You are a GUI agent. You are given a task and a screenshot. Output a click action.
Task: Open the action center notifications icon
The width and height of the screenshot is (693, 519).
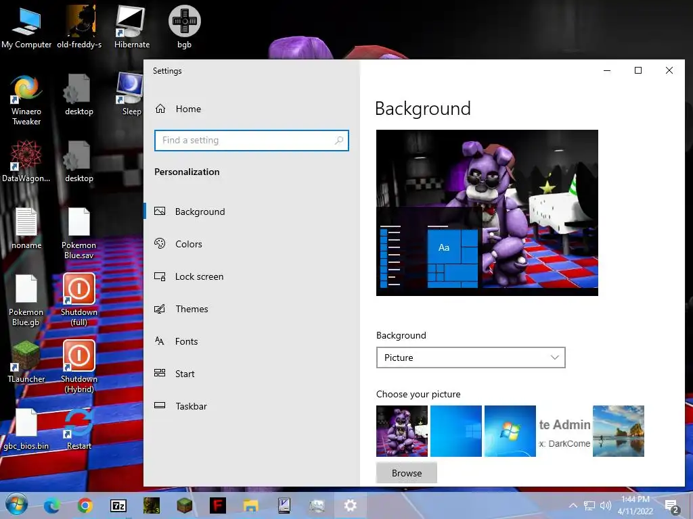point(671,505)
